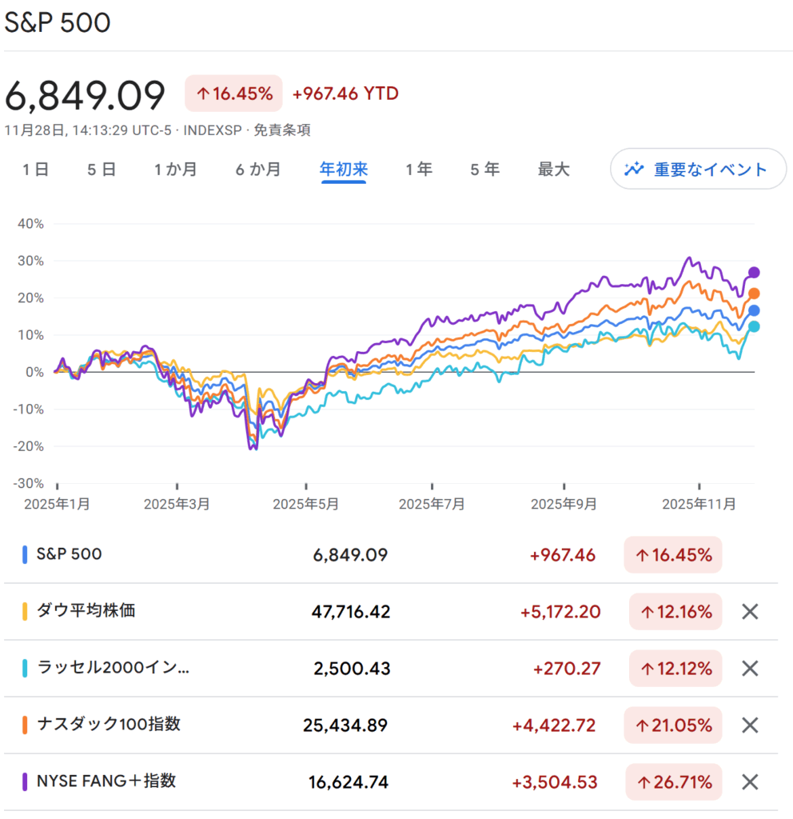Click the purple FANG+ endpoint dot on chart

[x=753, y=273]
